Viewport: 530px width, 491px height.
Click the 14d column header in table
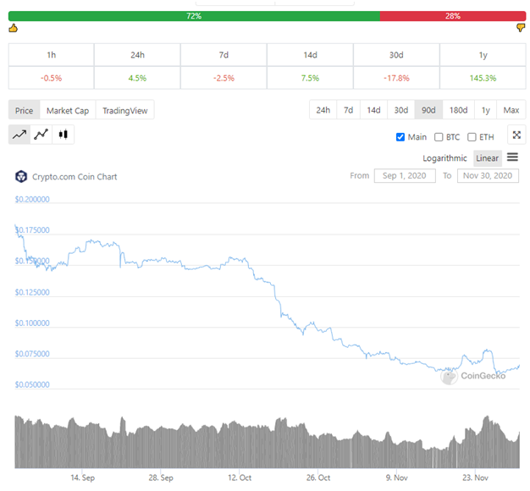[310, 55]
